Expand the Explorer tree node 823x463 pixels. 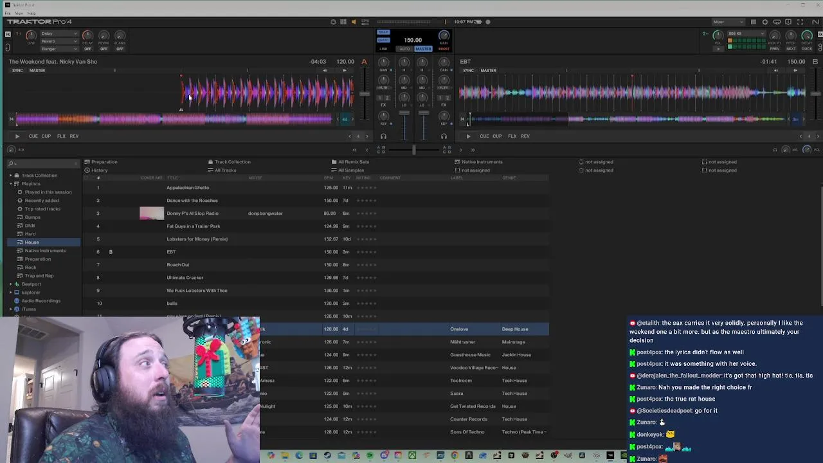tap(10, 293)
